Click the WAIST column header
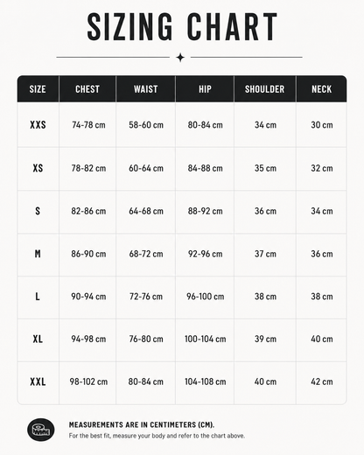The width and height of the screenshot is (364, 455). pos(146,89)
